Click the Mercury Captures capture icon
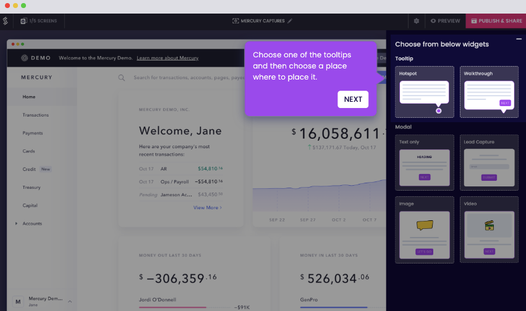This screenshot has width=526, height=311. (235, 21)
